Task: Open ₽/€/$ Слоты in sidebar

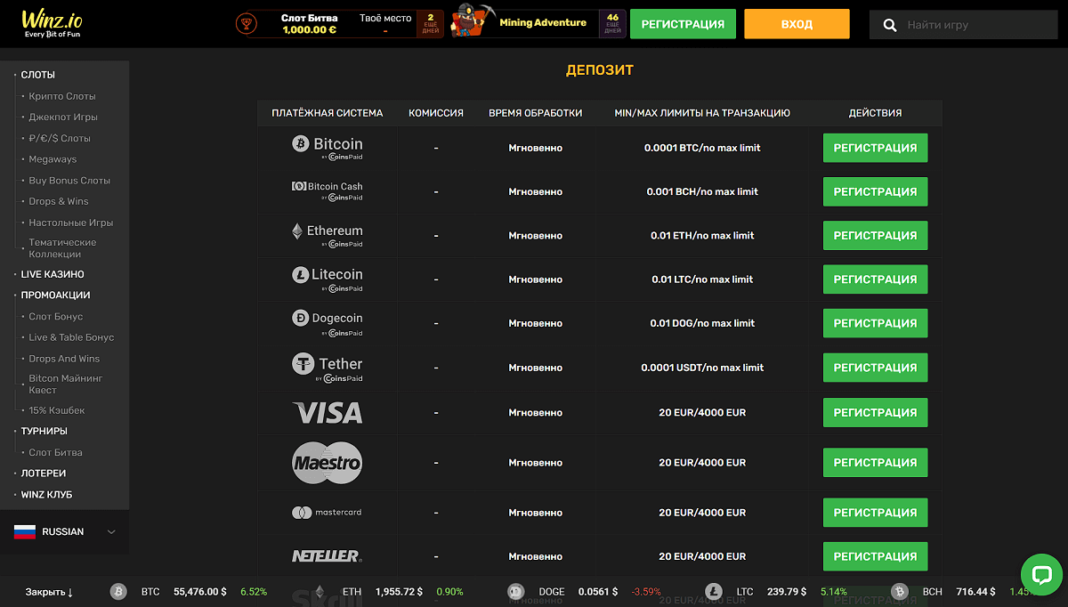Action: [x=60, y=138]
